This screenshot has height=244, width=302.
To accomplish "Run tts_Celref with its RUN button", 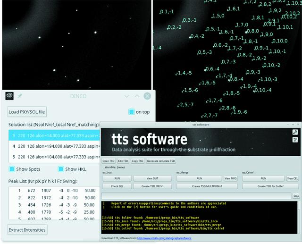I will pos(263,178).
